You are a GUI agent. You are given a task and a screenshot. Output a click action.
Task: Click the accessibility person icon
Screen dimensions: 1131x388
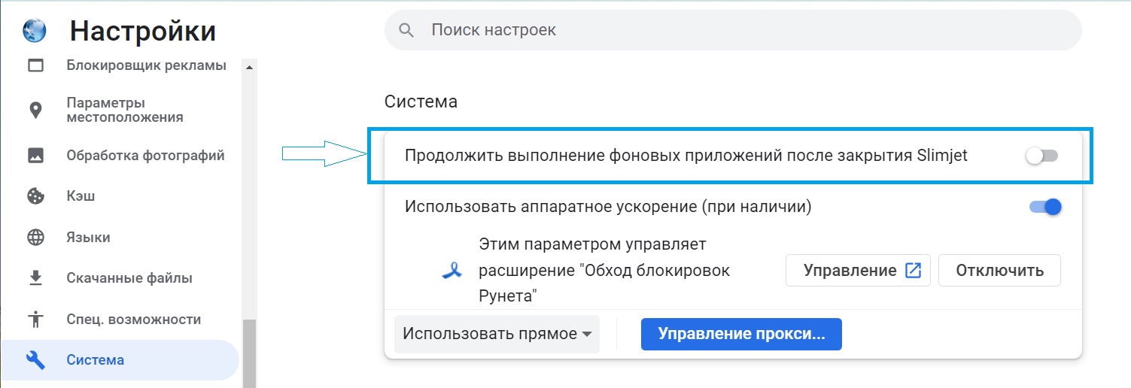coord(35,320)
